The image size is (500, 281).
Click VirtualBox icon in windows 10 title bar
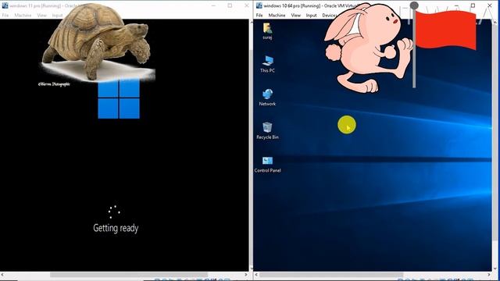[x=259, y=5]
